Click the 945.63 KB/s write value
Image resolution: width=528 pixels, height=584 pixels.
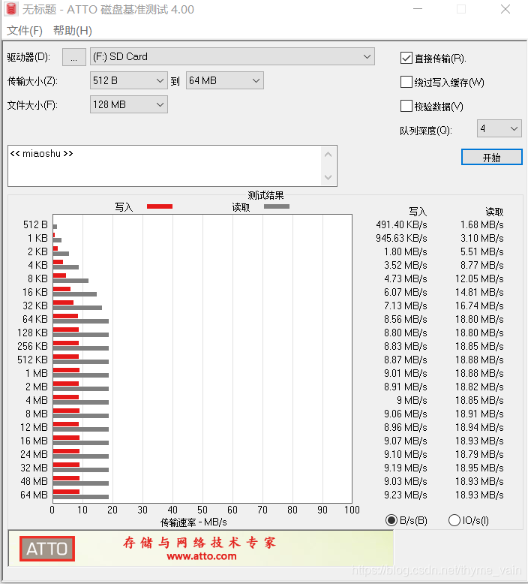[x=401, y=239]
